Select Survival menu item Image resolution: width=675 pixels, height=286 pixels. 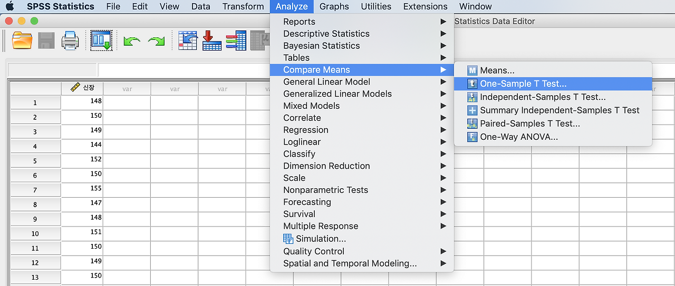point(362,214)
